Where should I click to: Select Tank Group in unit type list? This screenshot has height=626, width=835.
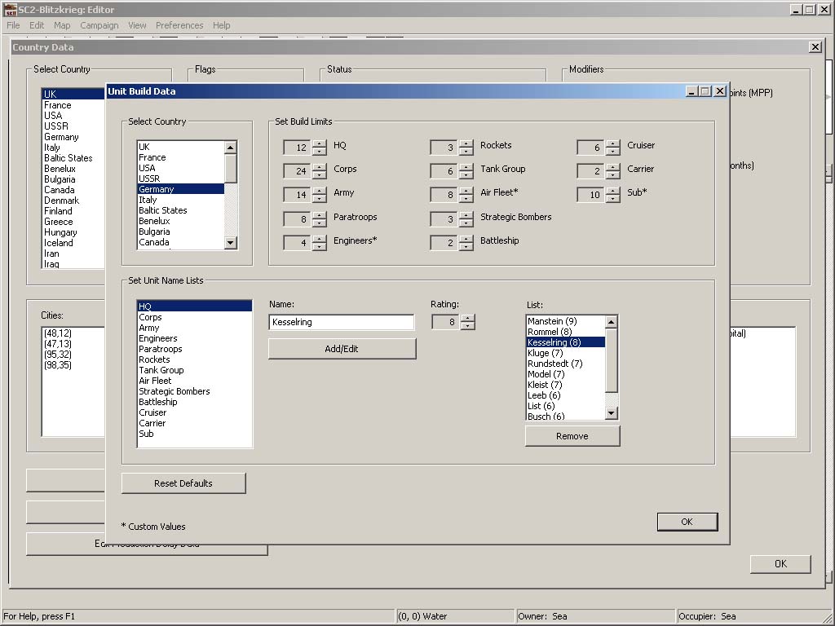[x=161, y=370]
